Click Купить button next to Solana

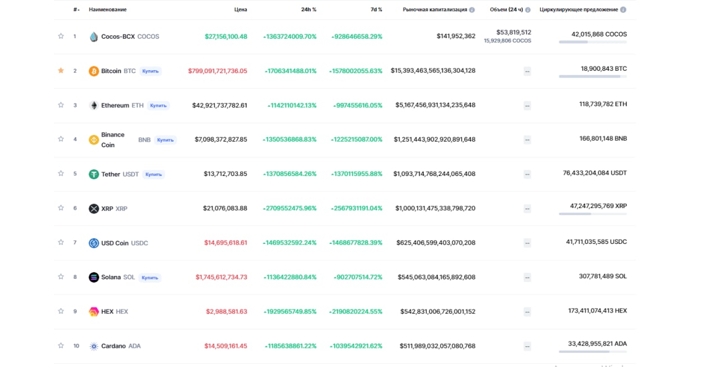pos(150,277)
